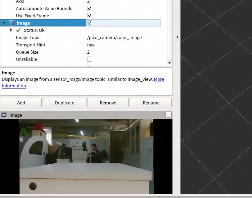Undock the Image panel with its float button

click(168, 115)
